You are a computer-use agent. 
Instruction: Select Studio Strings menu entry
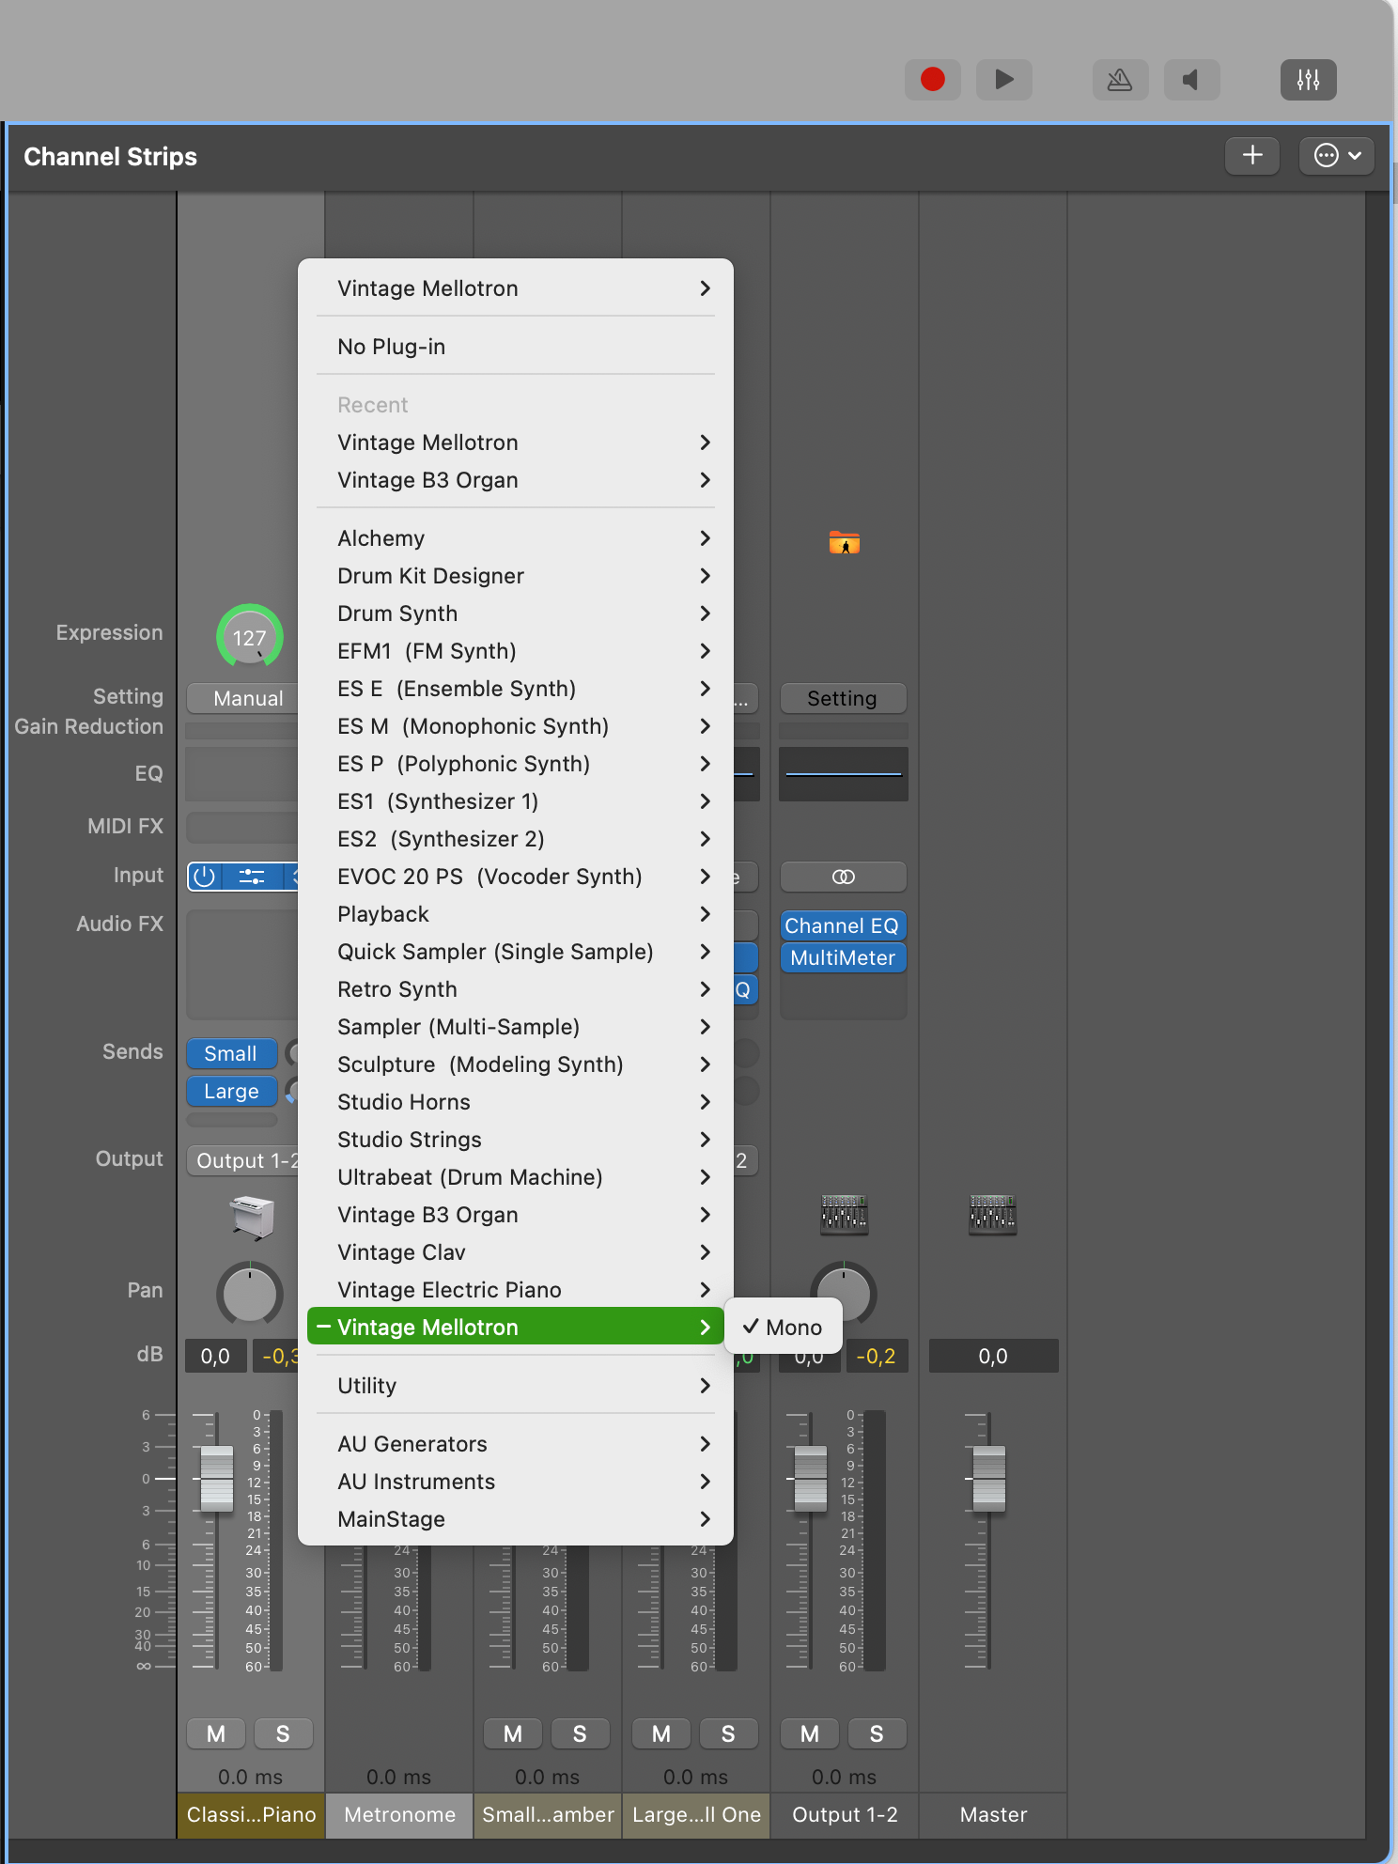pyautogui.click(x=516, y=1140)
